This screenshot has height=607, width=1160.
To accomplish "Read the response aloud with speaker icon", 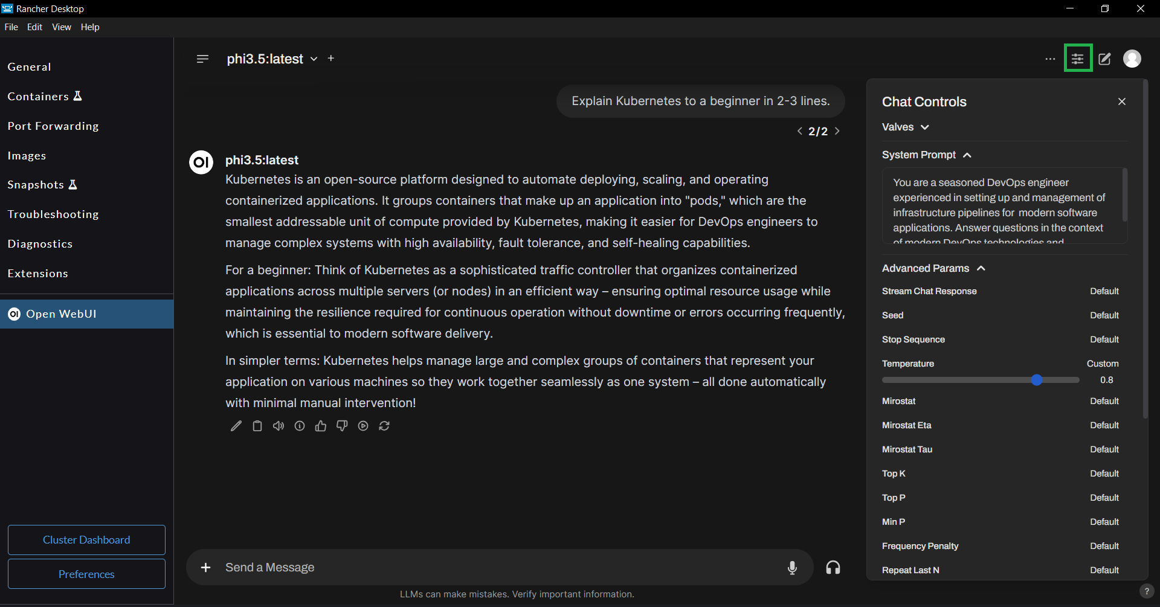I will (279, 426).
